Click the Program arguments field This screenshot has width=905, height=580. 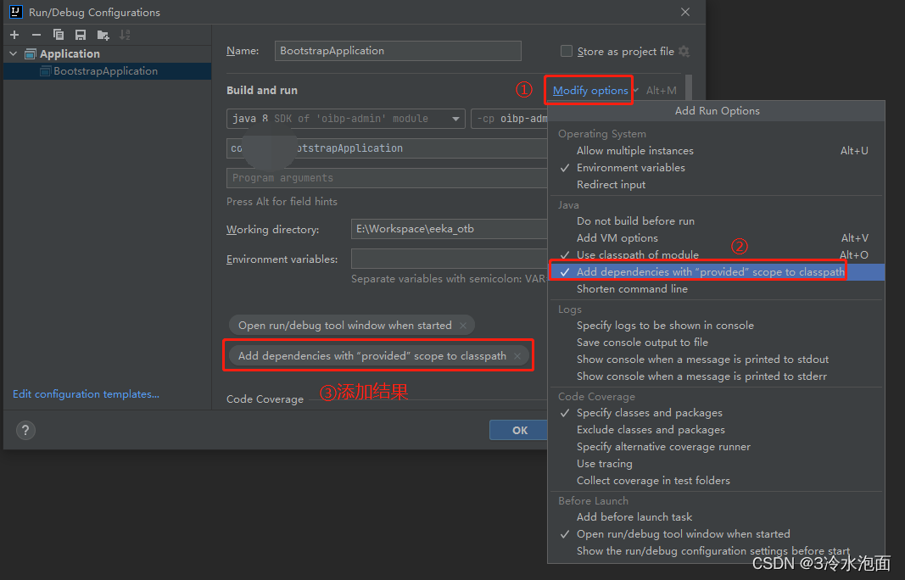tap(387, 178)
